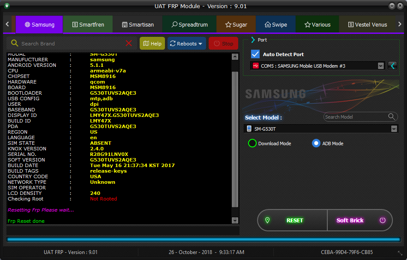
Task: Open the Samsung brand tab
Action: click(39, 24)
